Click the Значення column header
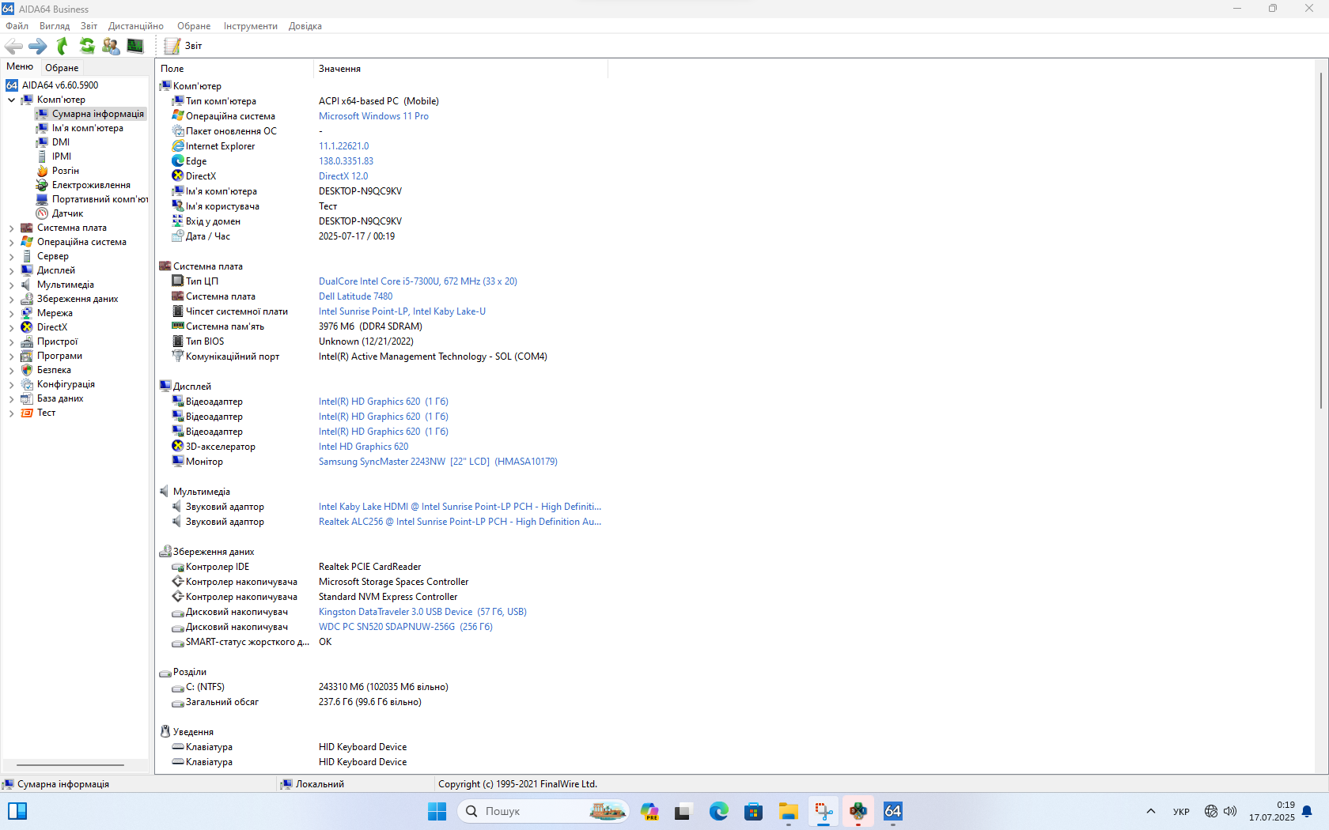The width and height of the screenshot is (1329, 830). coord(339,69)
